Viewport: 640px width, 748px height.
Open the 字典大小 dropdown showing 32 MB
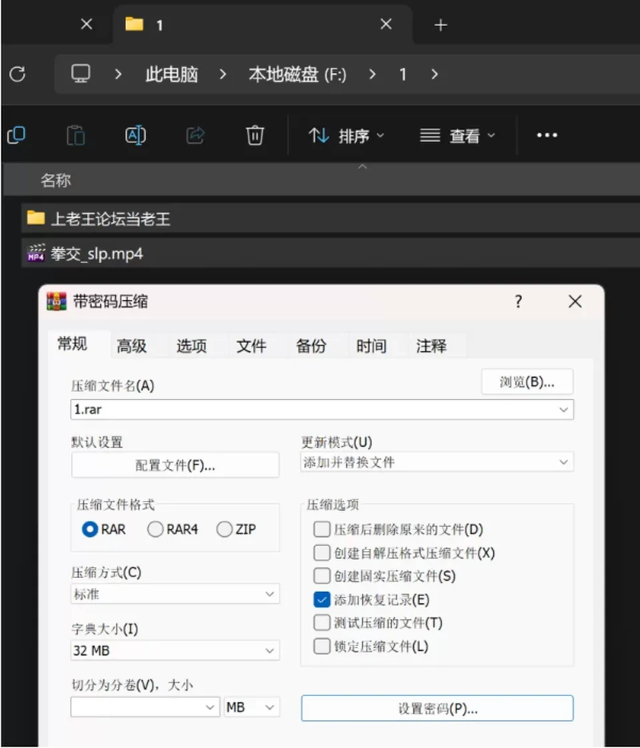[x=175, y=651]
